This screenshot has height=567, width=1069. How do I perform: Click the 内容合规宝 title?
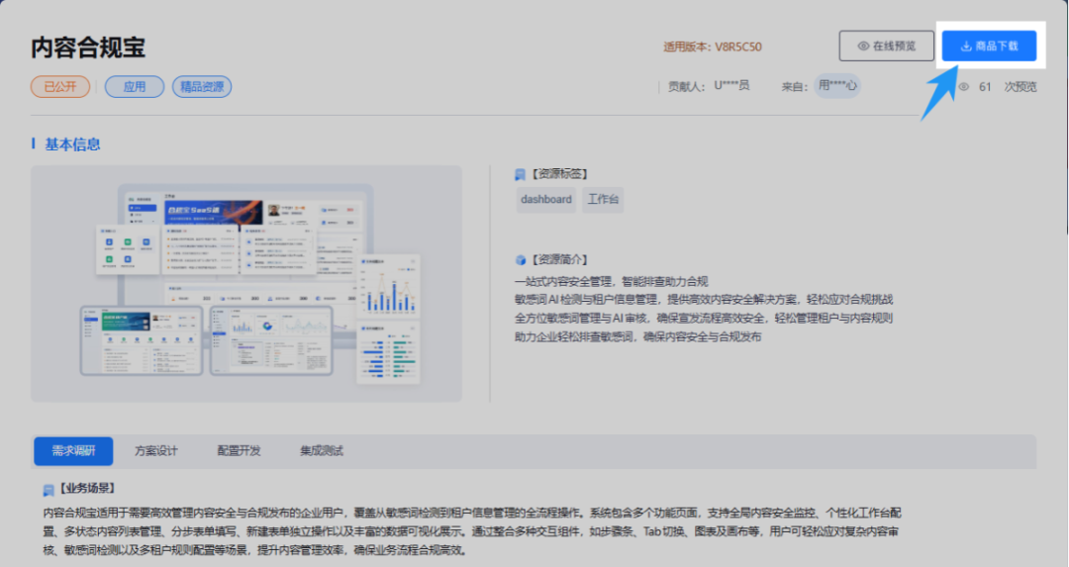pos(88,47)
